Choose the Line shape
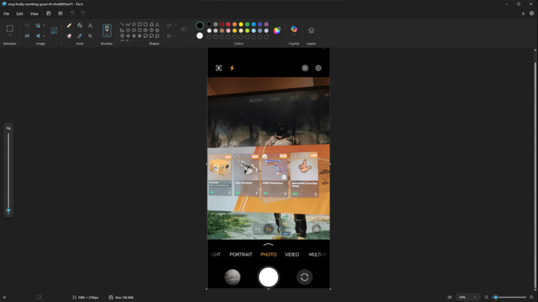This screenshot has height=302, width=538. click(122, 25)
